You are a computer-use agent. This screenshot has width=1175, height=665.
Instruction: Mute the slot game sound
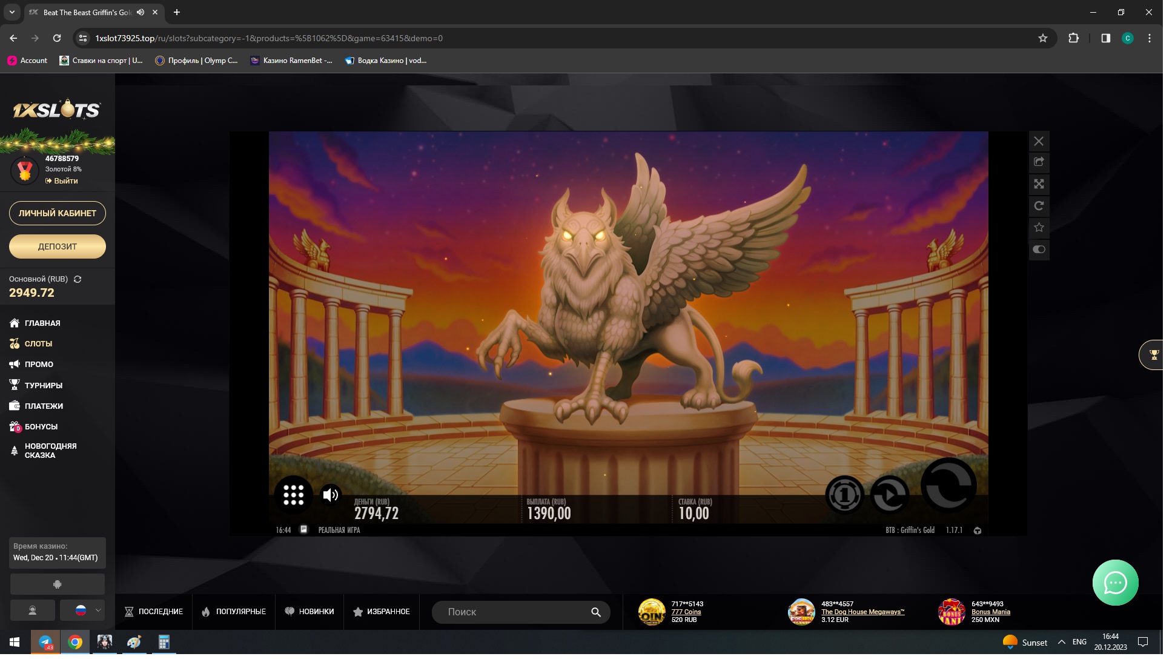point(331,495)
